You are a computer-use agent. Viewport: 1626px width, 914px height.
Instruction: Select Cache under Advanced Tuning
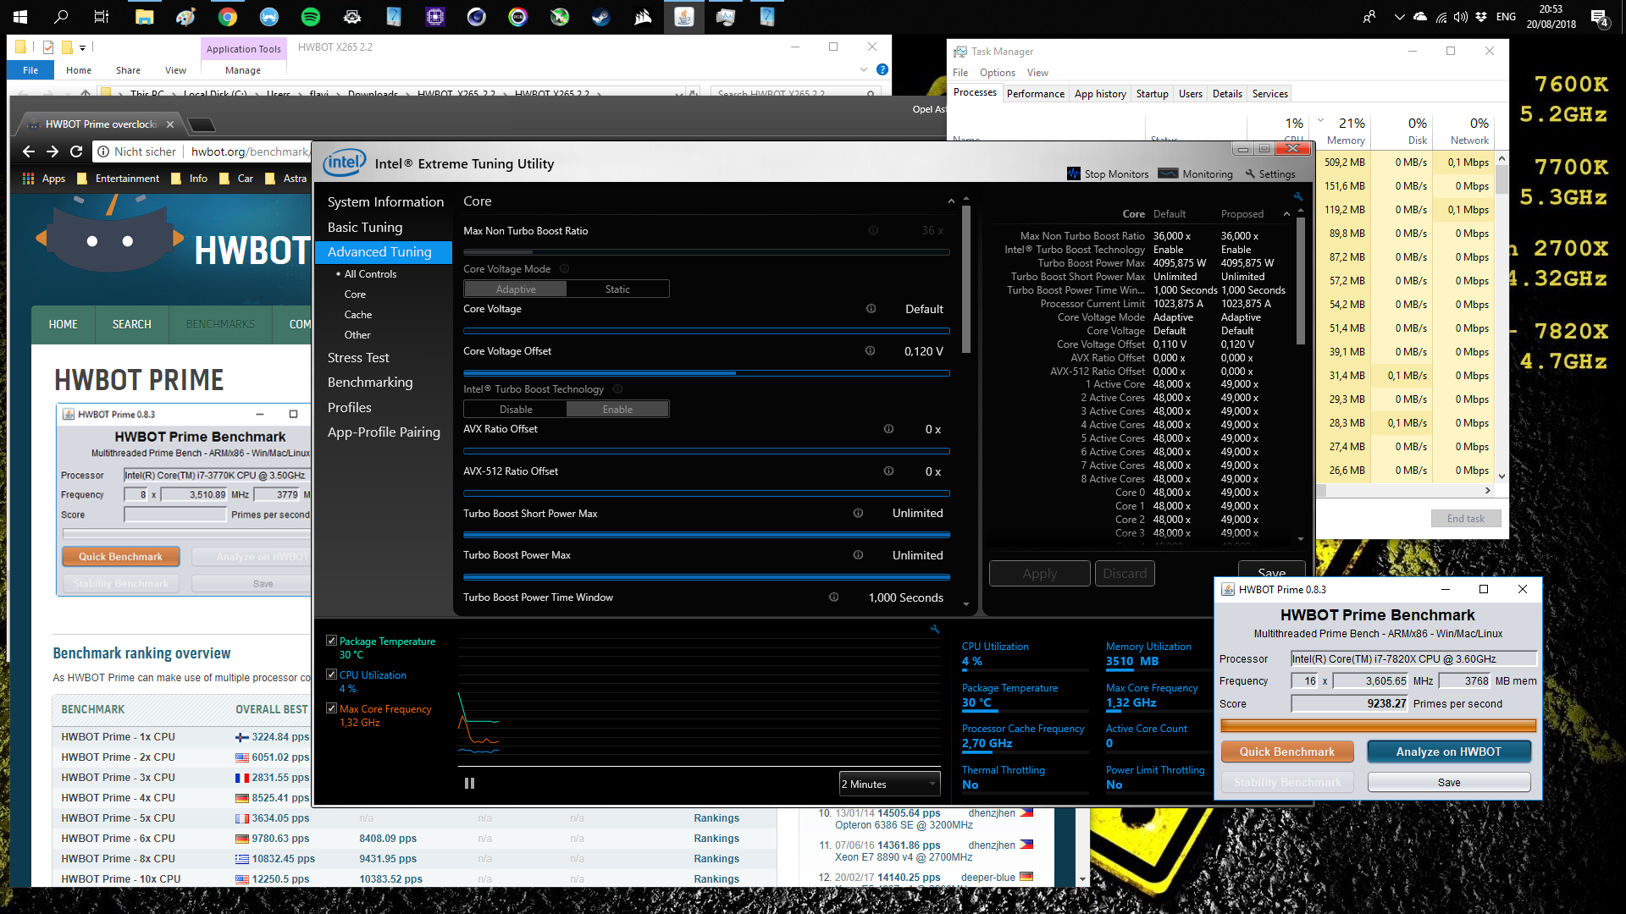(x=358, y=315)
